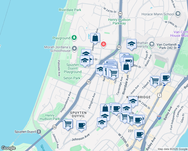Select the Henry Hudson Parkway label
Image resolution: width=188 pixels, height=151 pixels.
coord(119,21)
